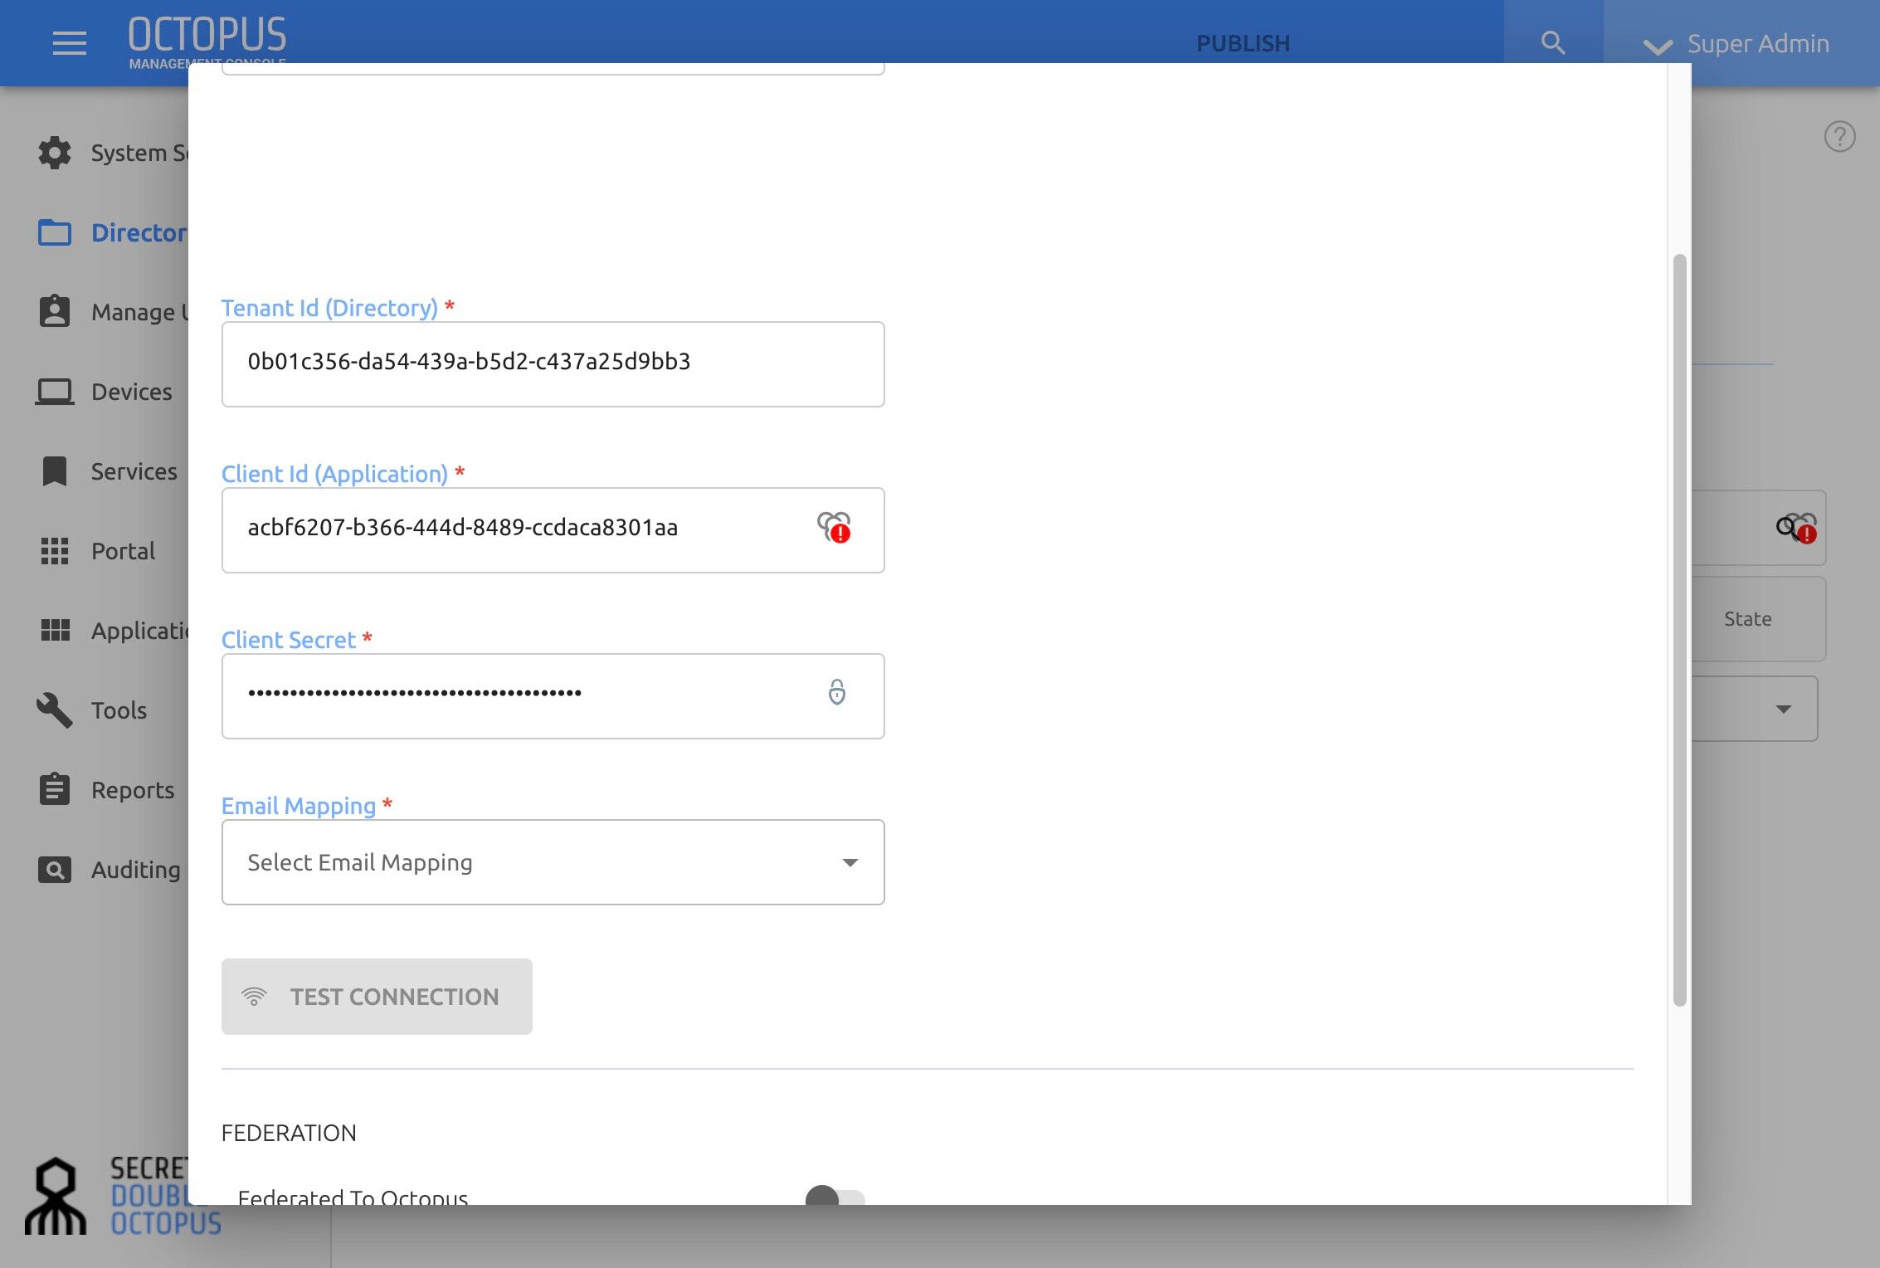Click the Client Secret password field
Screen dimensions: 1880x1268
click(553, 696)
